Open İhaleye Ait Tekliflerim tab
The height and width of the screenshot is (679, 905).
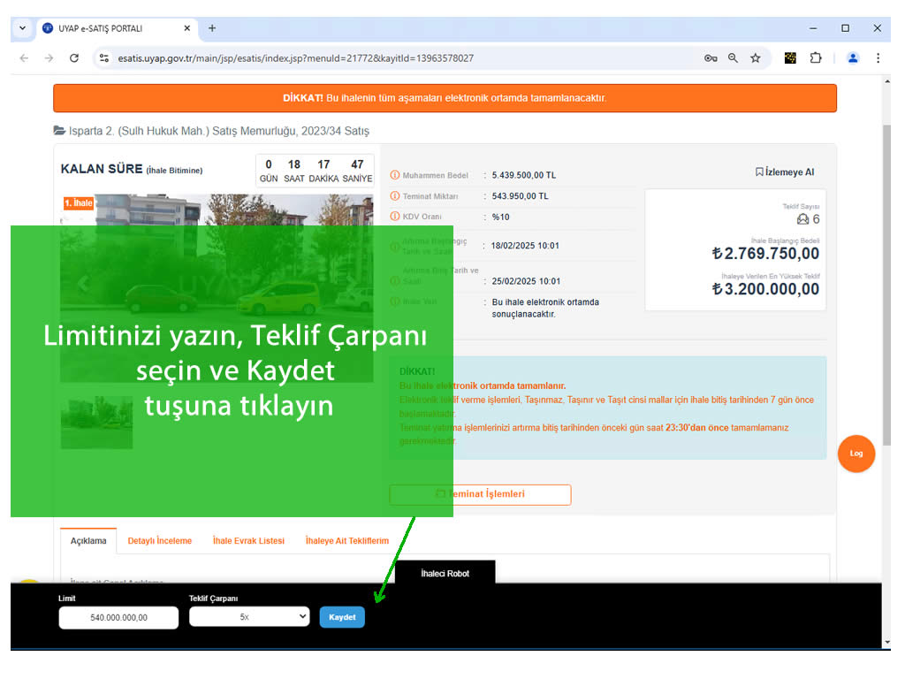click(346, 541)
